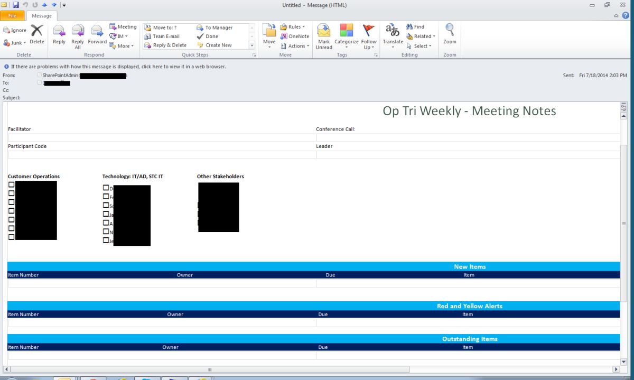Click the horizontal scrollbar thumb
634x380 pixels.
pos(210,369)
